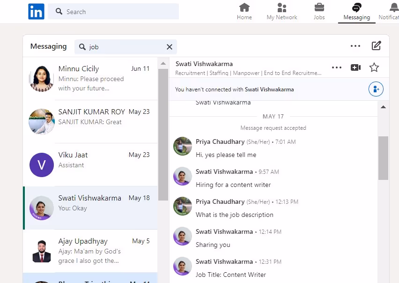
Task: Open Swati Vishwakarma's profile name link
Action: pyautogui.click(x=204, y=64)
